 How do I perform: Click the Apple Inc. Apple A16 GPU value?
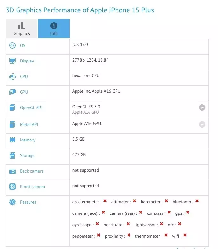pyautogui.click(x=96, y=91)
